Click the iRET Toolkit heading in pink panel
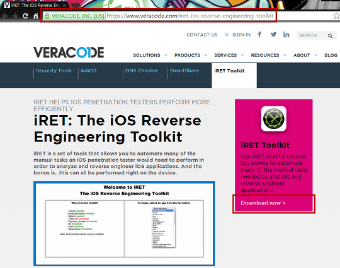This screenshot has height=268, width=340. 265,145
